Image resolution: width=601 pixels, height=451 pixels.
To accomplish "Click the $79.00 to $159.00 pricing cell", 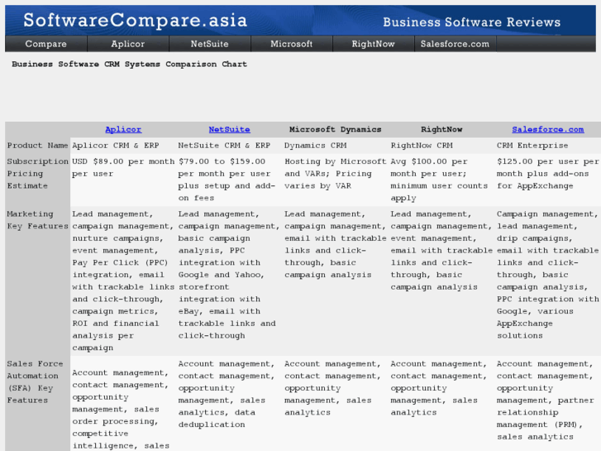I will click(229, 180).
